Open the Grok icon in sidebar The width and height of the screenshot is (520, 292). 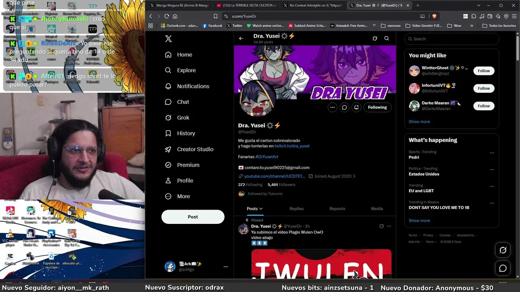[x=168, y=118]
